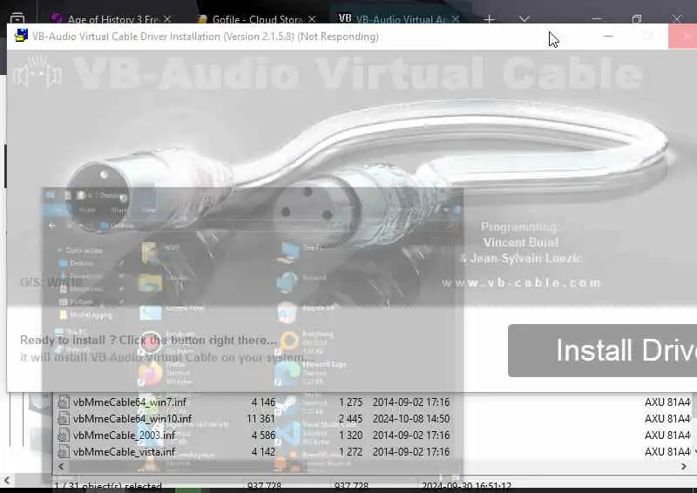Click the file list scroll-right arrow
697x493 pixels.
coord(684,466)
